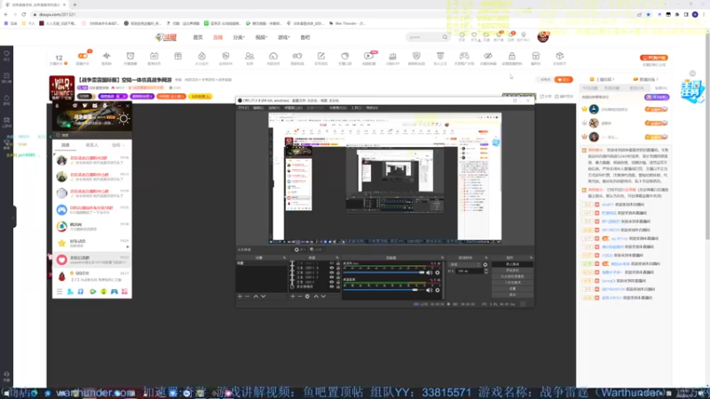Toggle lock on the last OBS source
The height and width of the screenshot is (399, 710).
coord(338,286)
